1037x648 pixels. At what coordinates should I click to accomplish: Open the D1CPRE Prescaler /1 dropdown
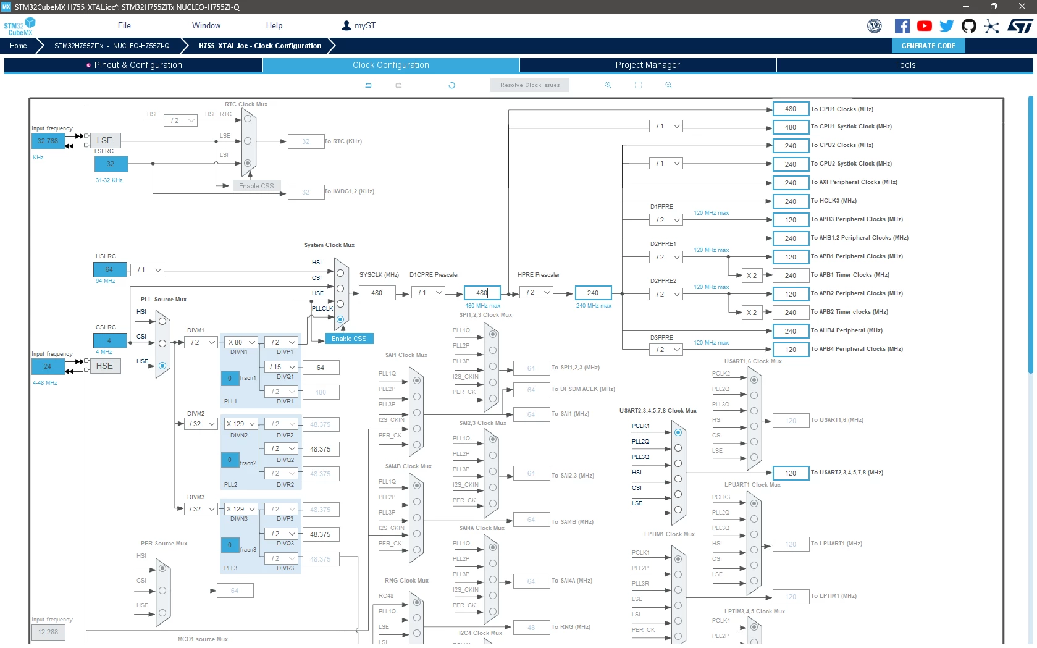429,292
